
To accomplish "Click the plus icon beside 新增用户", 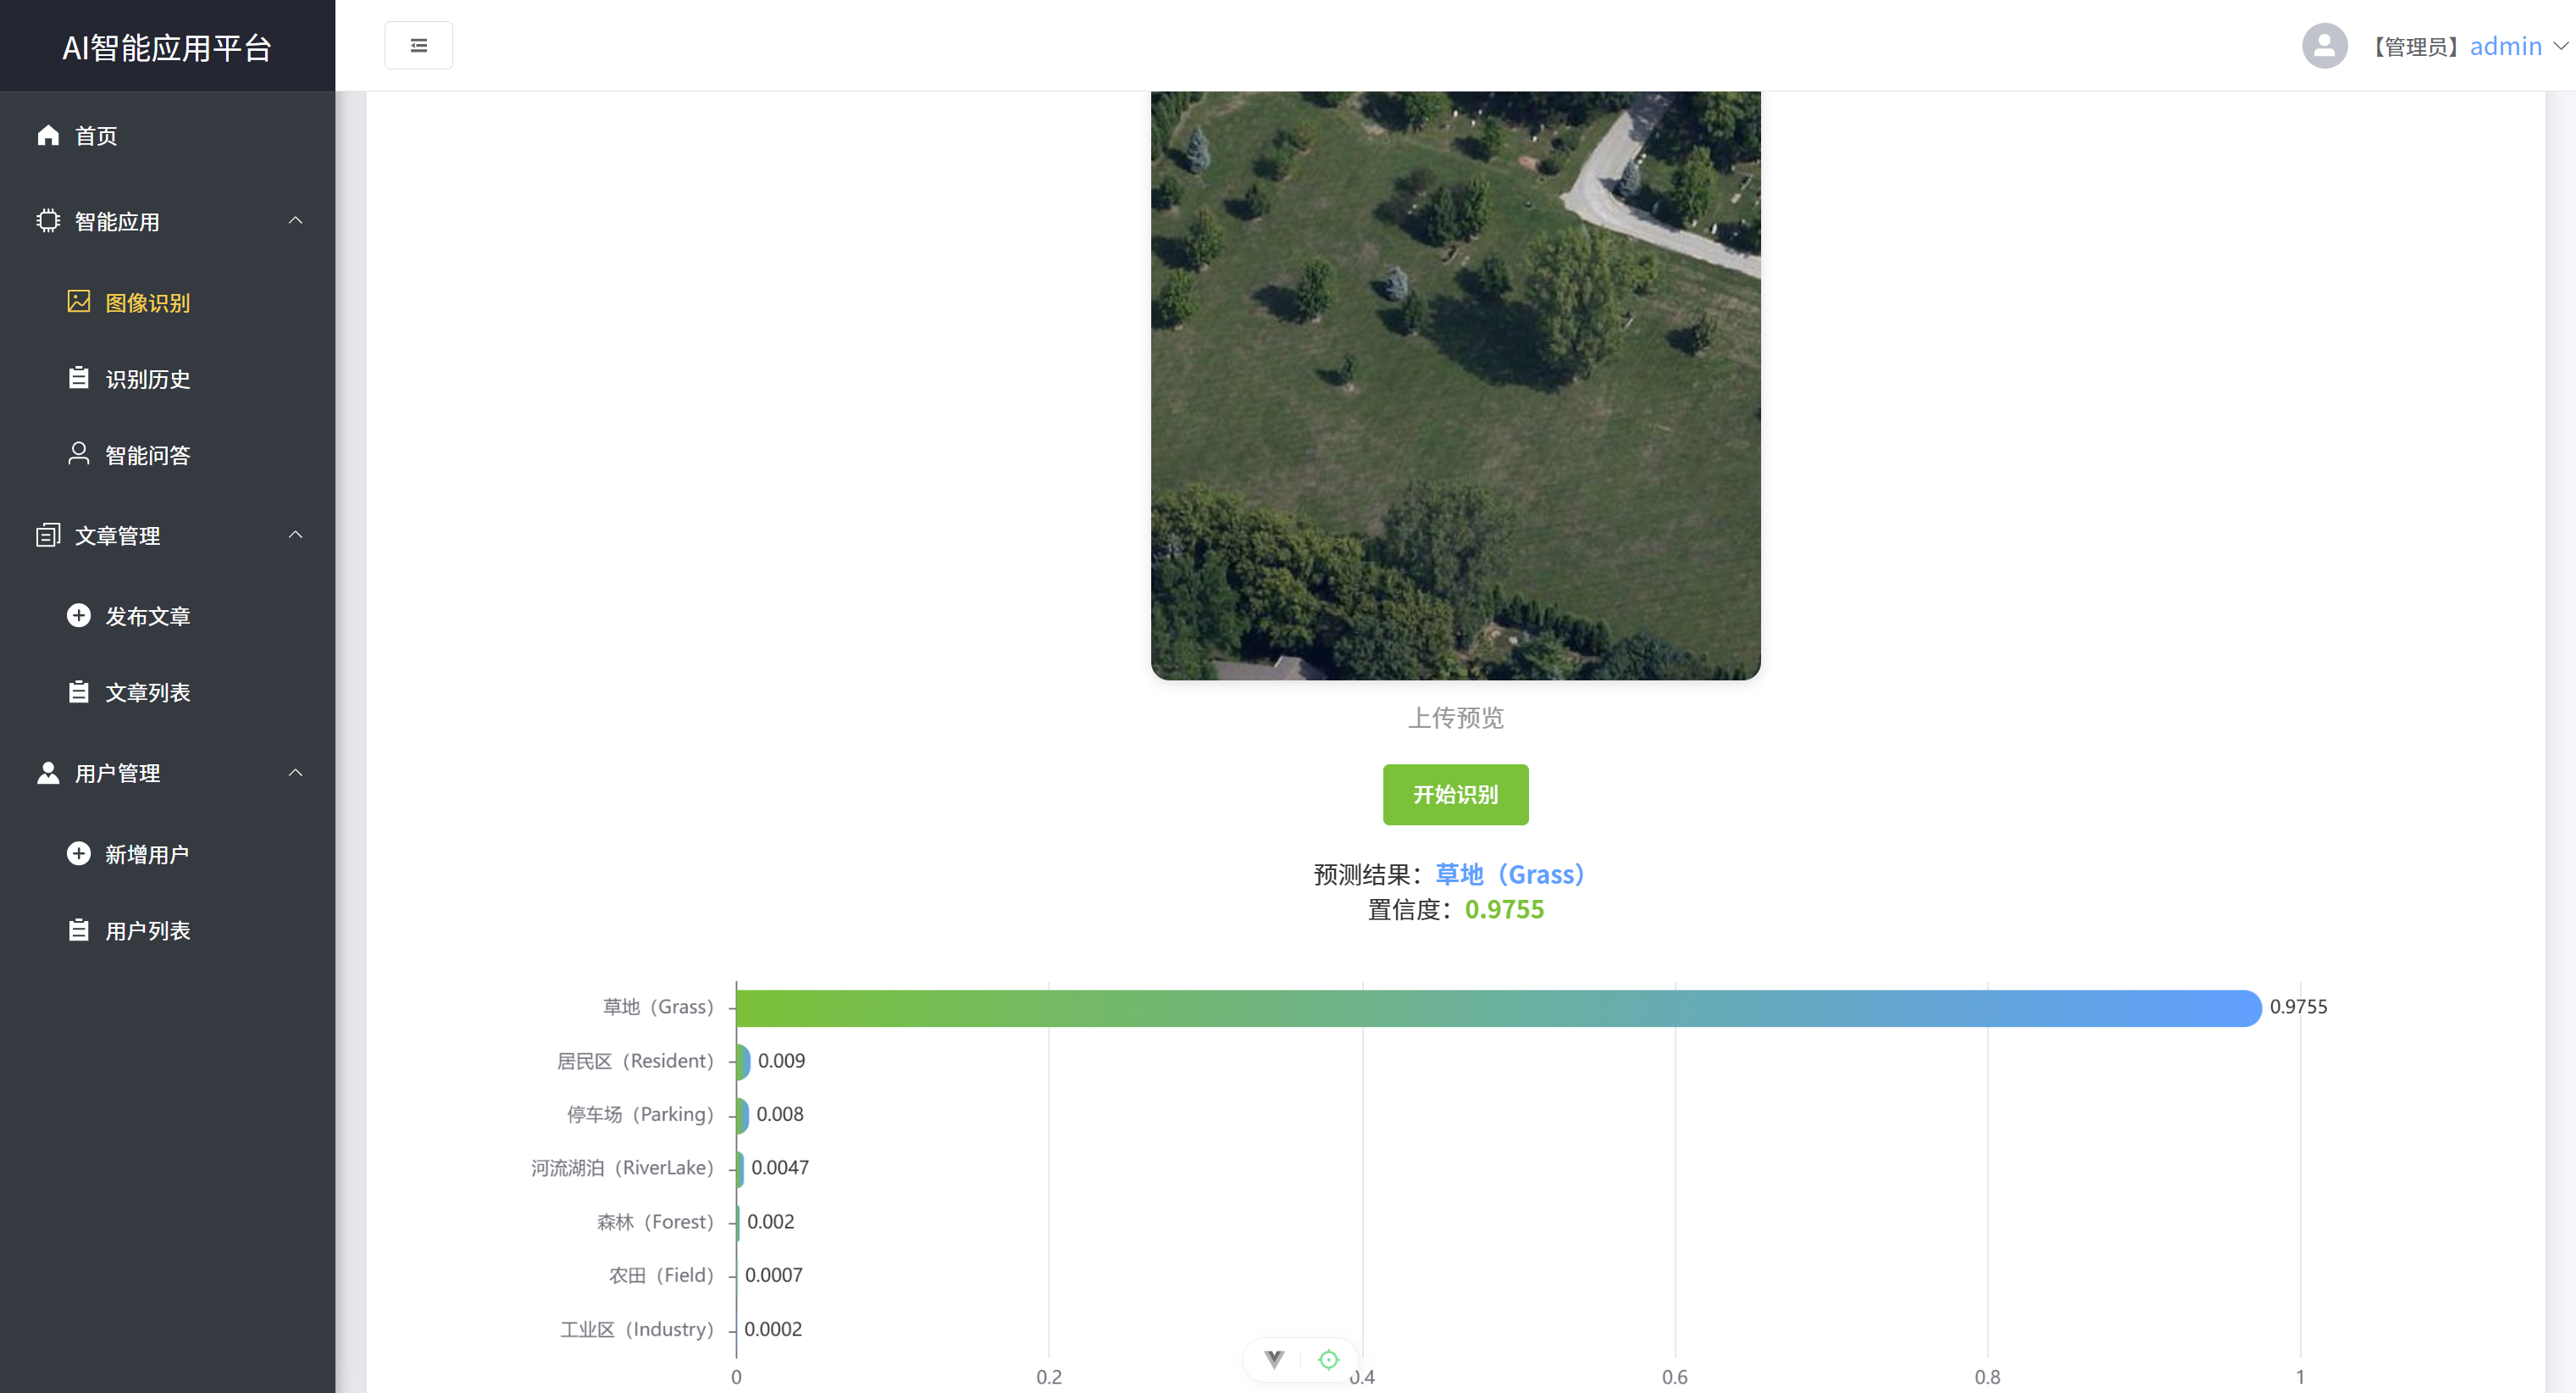I will point(79,853).
